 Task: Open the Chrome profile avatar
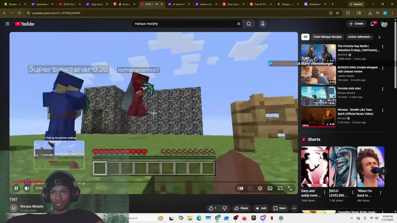tap(385, 13)
